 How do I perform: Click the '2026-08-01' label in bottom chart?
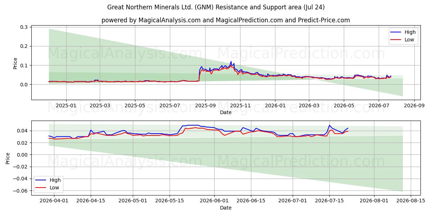374,201
